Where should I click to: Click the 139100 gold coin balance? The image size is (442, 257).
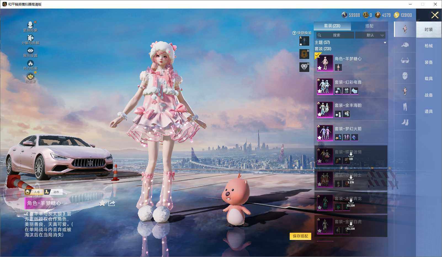click(x=403, y=15)
